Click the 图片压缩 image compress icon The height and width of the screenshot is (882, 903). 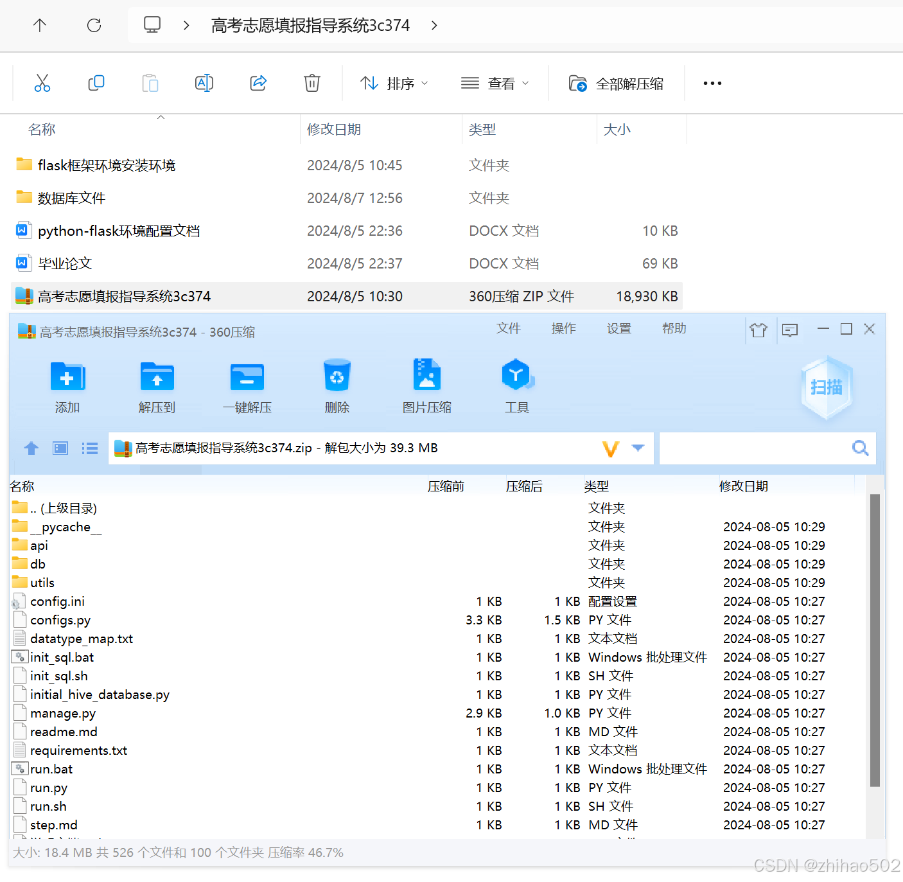click(x=427, y=375)
